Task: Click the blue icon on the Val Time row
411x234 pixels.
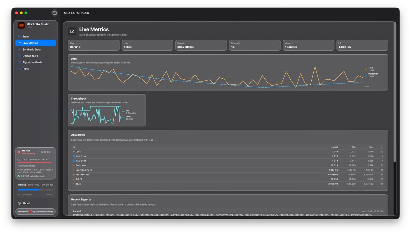Action: [x=74, y=156]
